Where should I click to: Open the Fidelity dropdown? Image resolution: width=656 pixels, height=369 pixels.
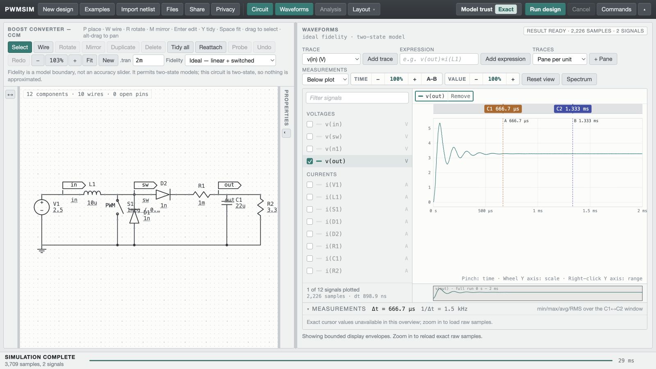pyautogui.click(x=230, y=60)
